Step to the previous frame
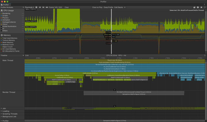 [x=40, y=7]
